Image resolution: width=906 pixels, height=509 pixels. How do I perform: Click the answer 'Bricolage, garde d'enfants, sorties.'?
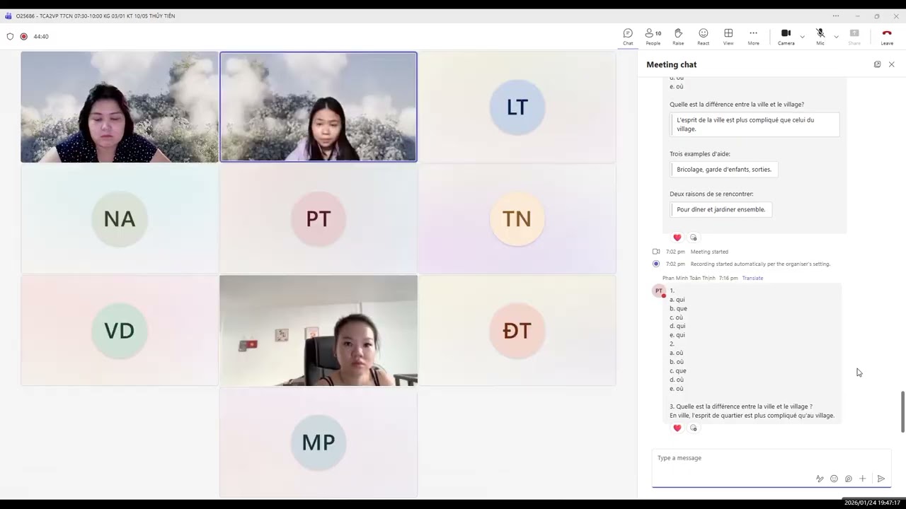[x=724, y=170]
